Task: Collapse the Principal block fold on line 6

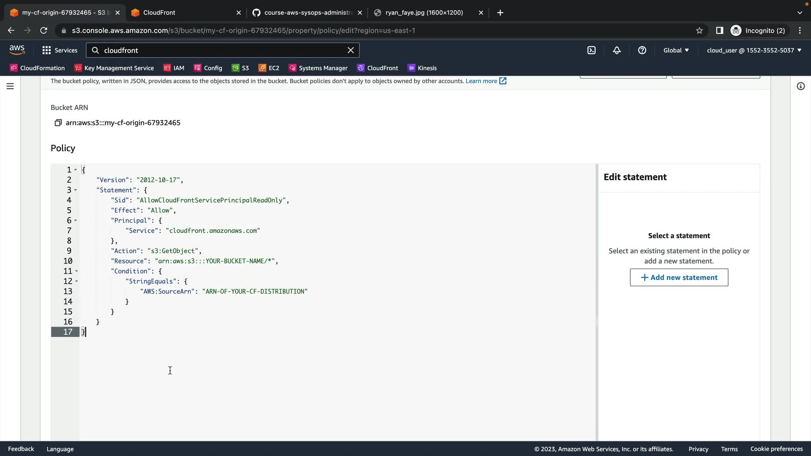Action: pyautogui.click(x=76, y=220)
